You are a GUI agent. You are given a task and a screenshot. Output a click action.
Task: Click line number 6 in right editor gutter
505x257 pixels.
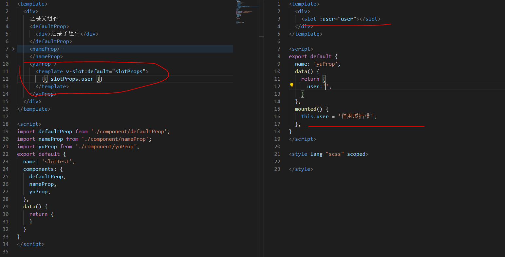coord(279,41)
